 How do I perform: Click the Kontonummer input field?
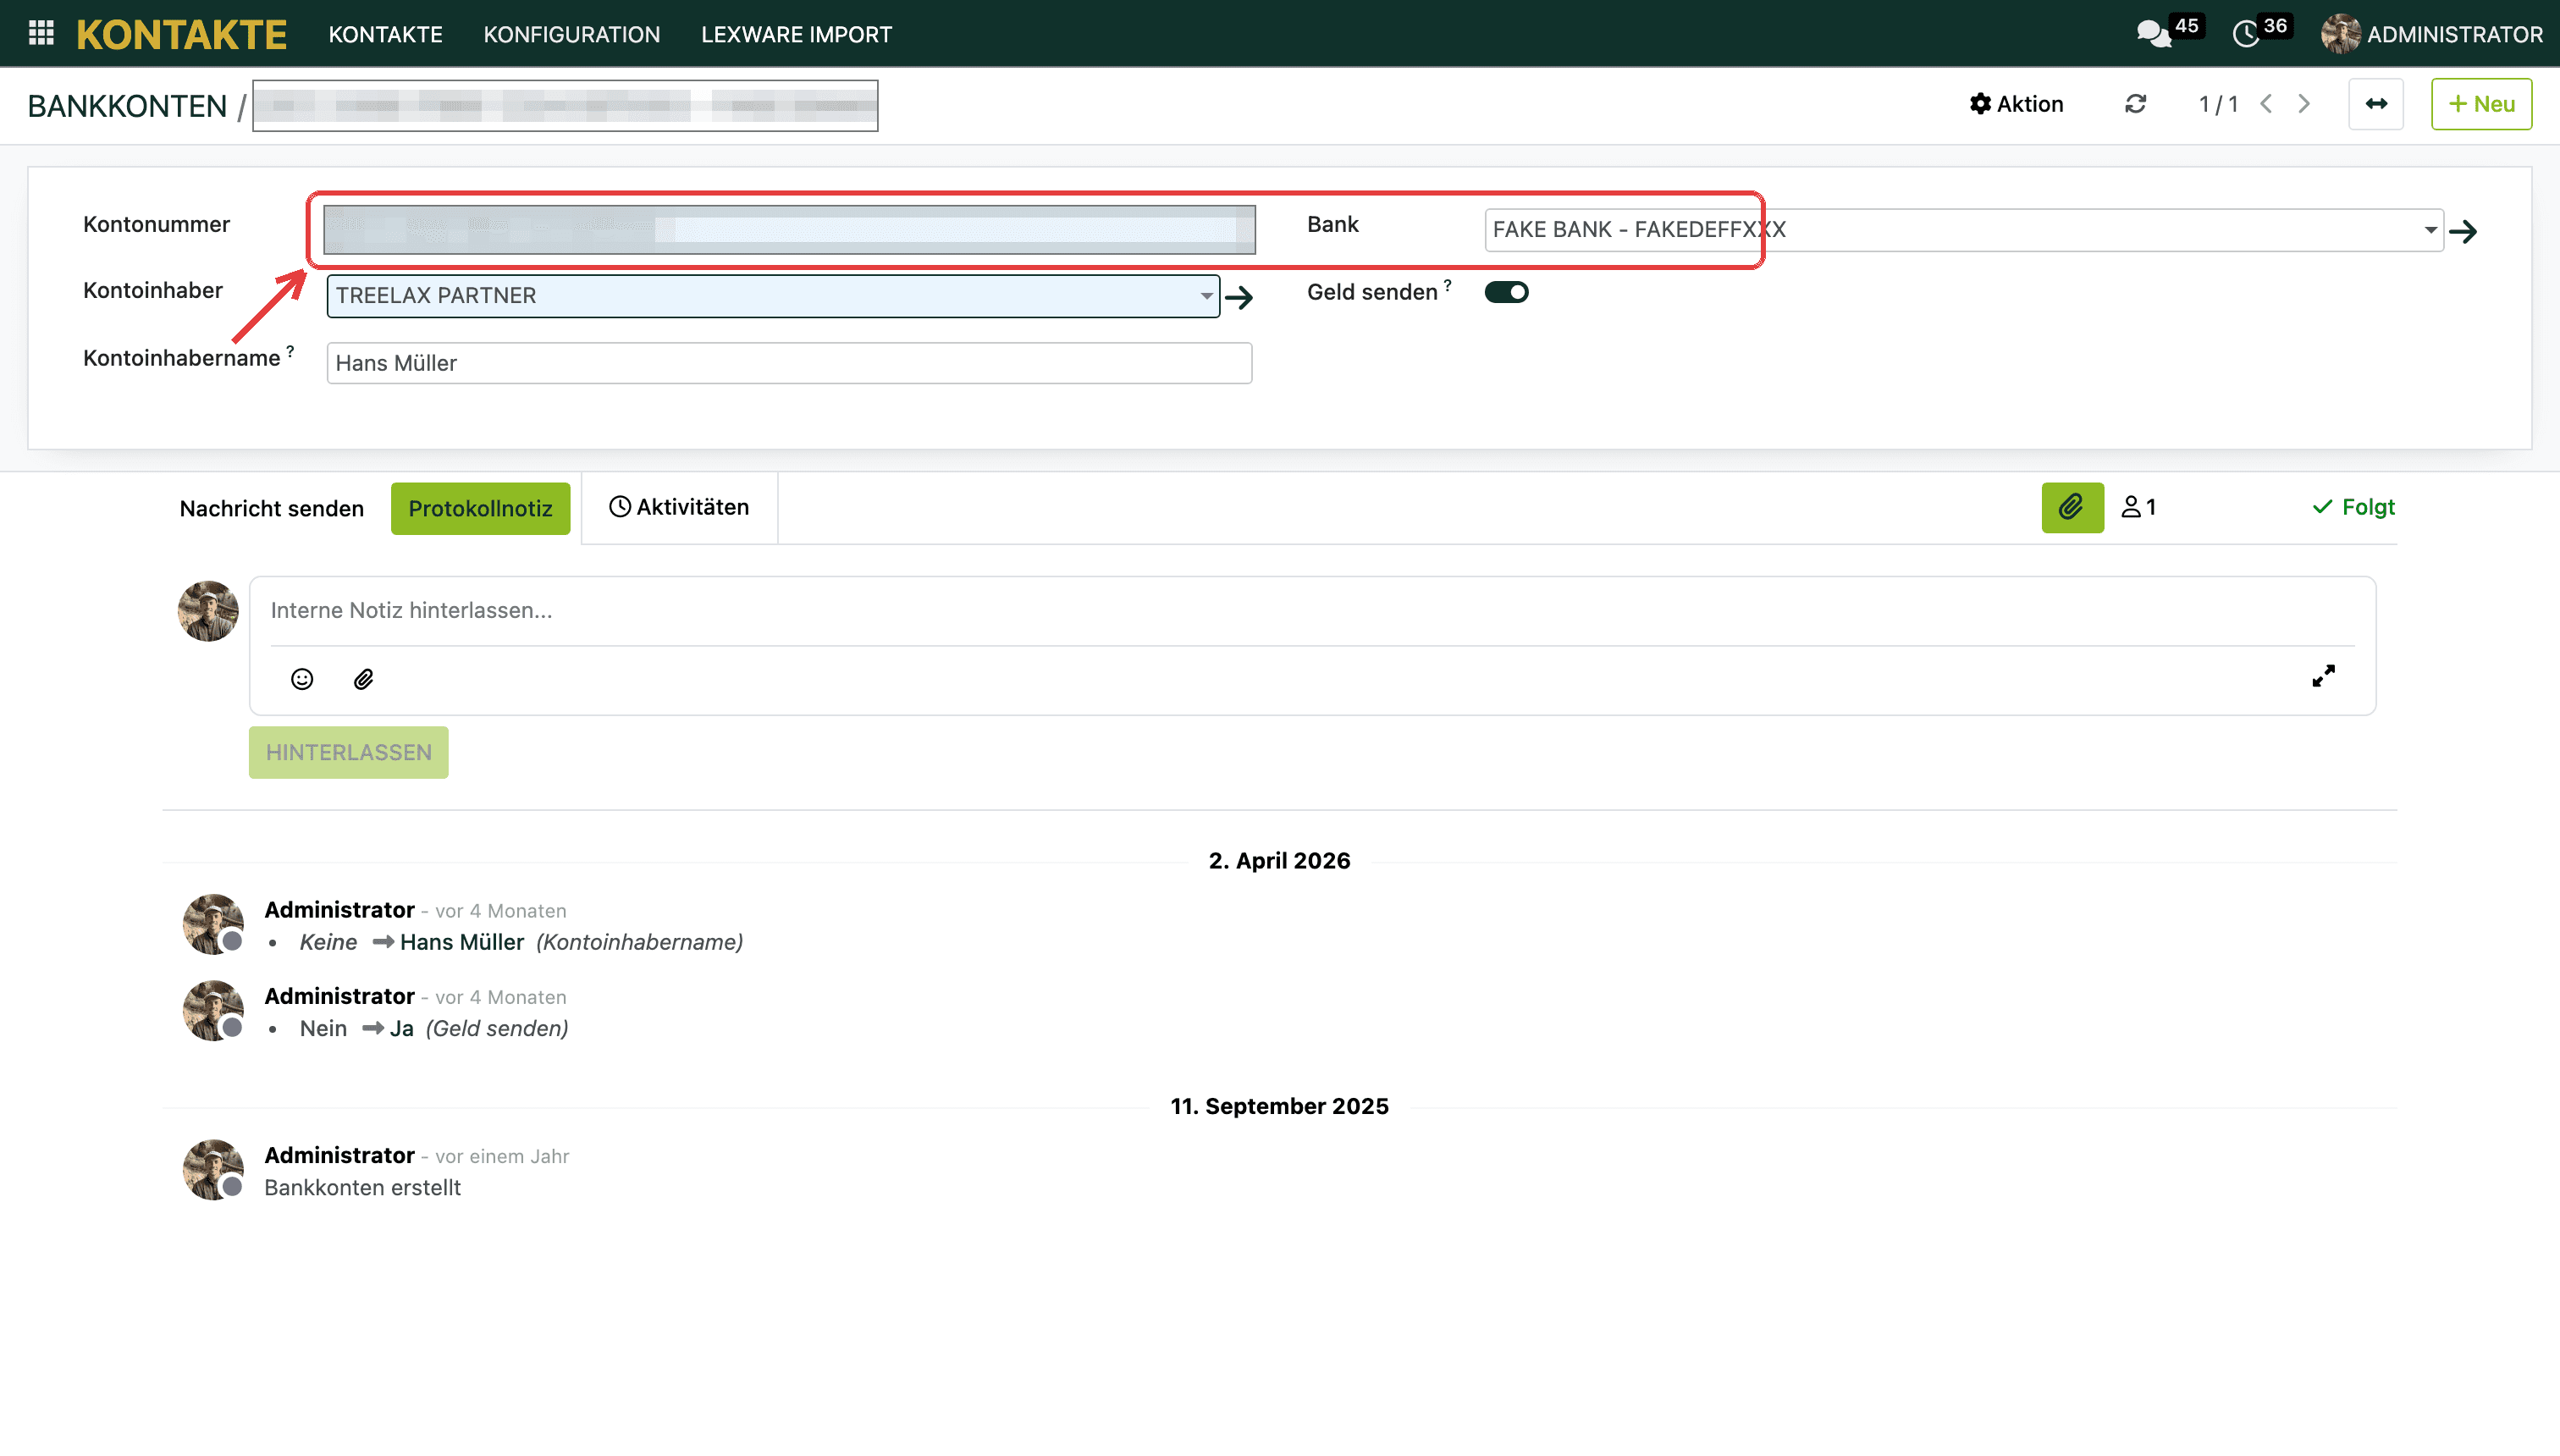789,230
